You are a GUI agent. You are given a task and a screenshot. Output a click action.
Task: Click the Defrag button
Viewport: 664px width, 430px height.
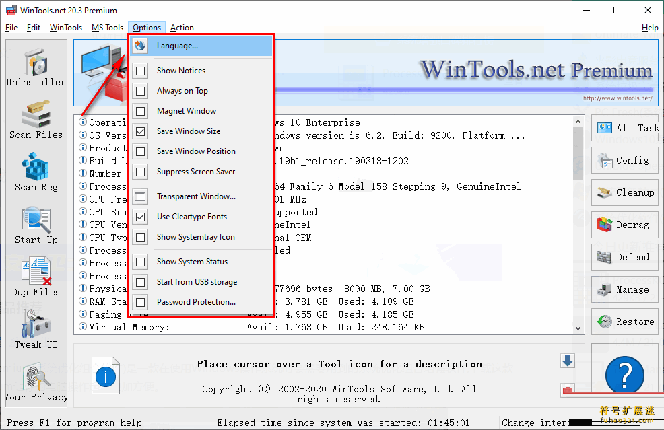click(624, 225)
